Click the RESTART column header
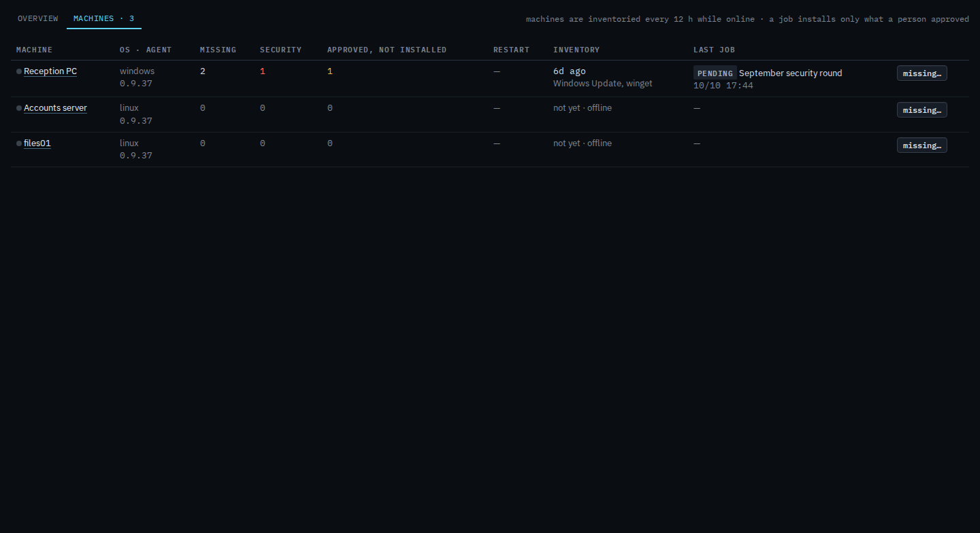Viewport: 980px width, 533px height. (511, 50)
